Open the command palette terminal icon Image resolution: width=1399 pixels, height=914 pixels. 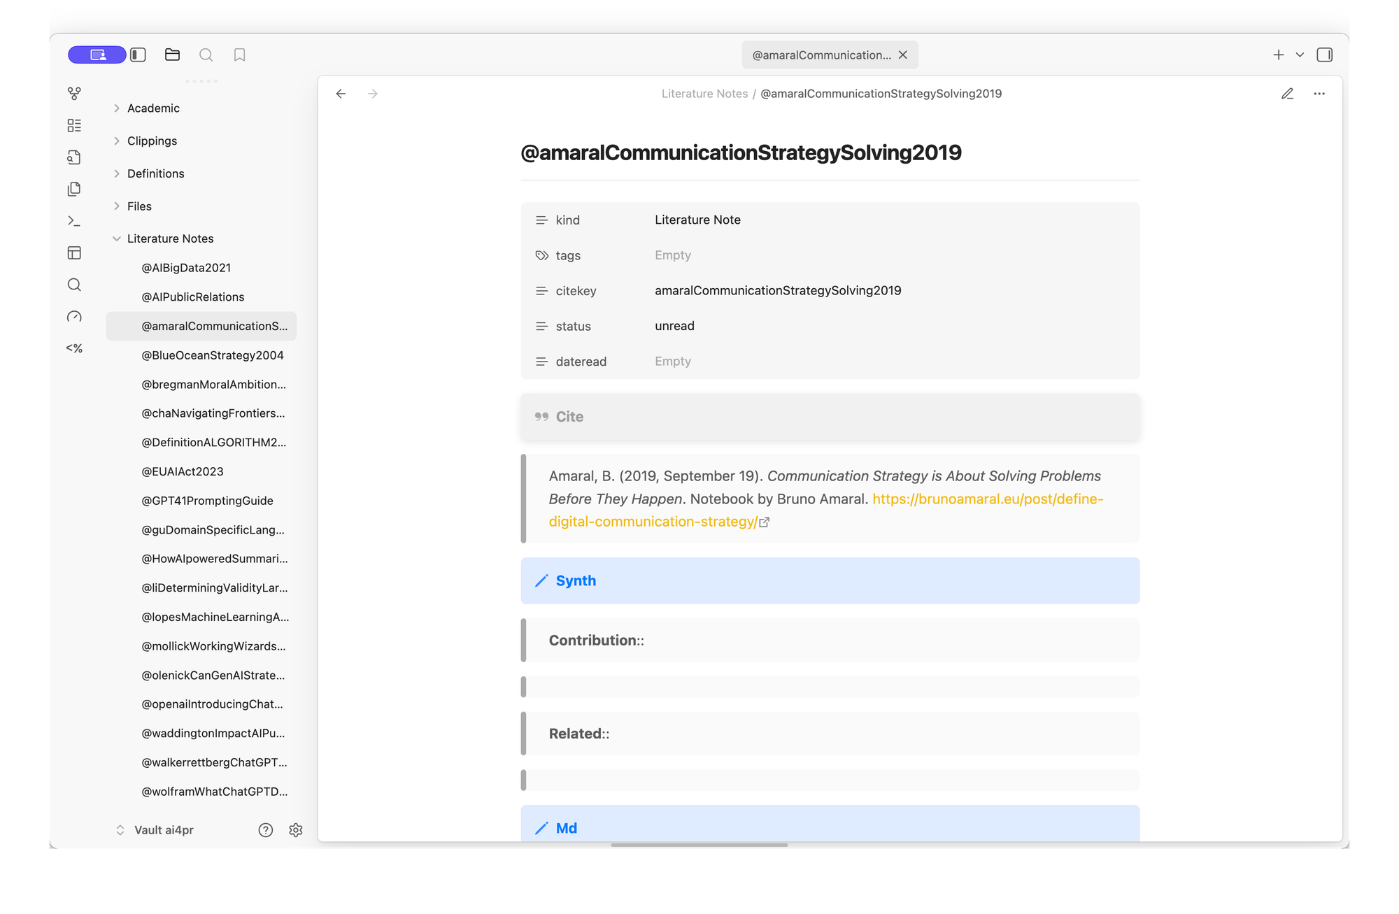74,221
